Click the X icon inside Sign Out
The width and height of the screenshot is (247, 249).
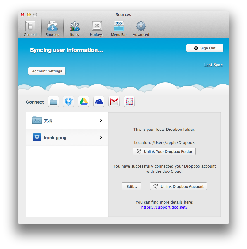(196, 48)
